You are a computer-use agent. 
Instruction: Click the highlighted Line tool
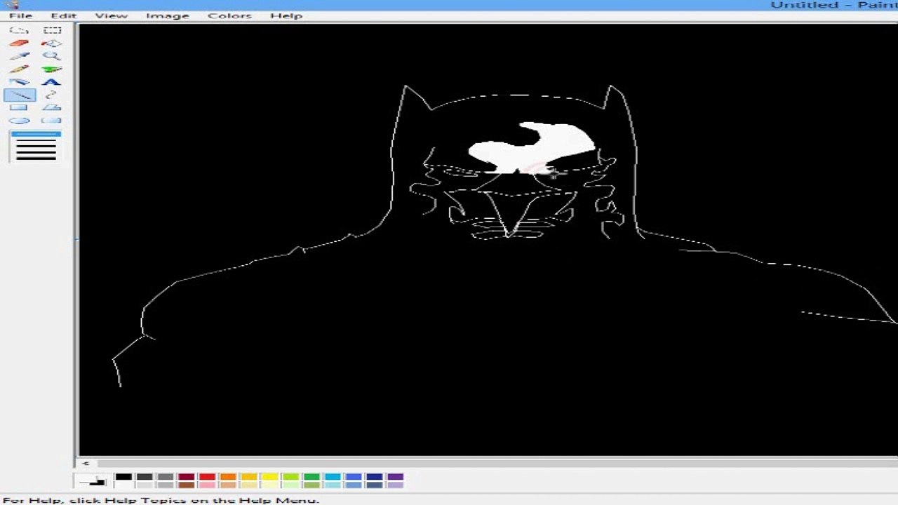[x=19, y=95]
